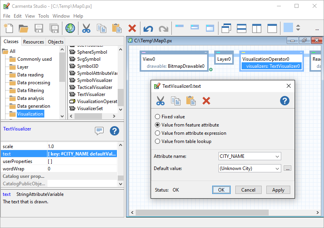Click the globe map icon in toolbar
Viewport: 324px width, 228px height.
click(x=70, y=28)
